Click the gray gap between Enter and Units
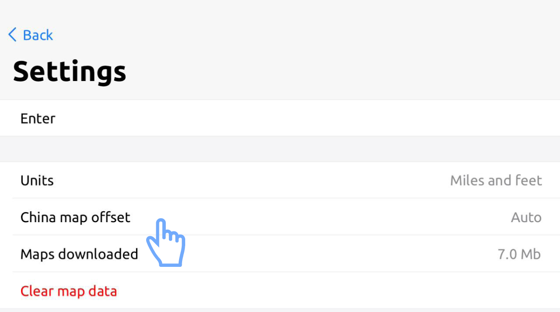This screenshot has height=312, width=560. point(280,149)
